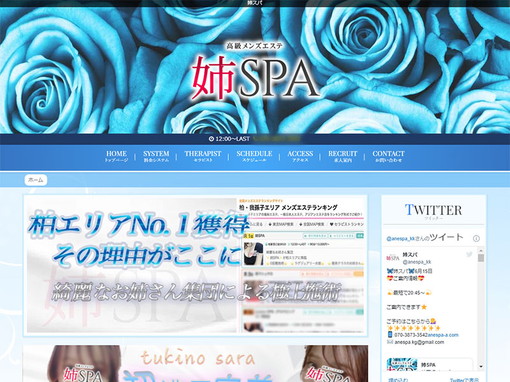Click the Twitterで表示 link

click(x=465, y=380)
